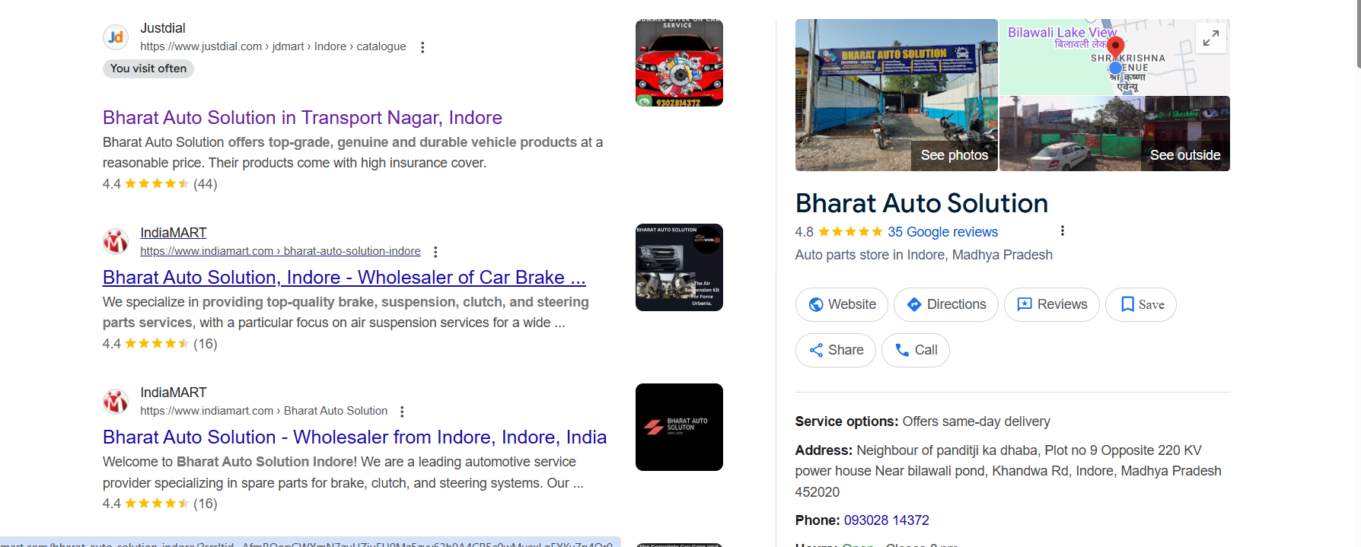Viewport: 1361px width, 547px height.
Task: Click the IndiaMART site name above the Car Brake result
Action: 174,233
